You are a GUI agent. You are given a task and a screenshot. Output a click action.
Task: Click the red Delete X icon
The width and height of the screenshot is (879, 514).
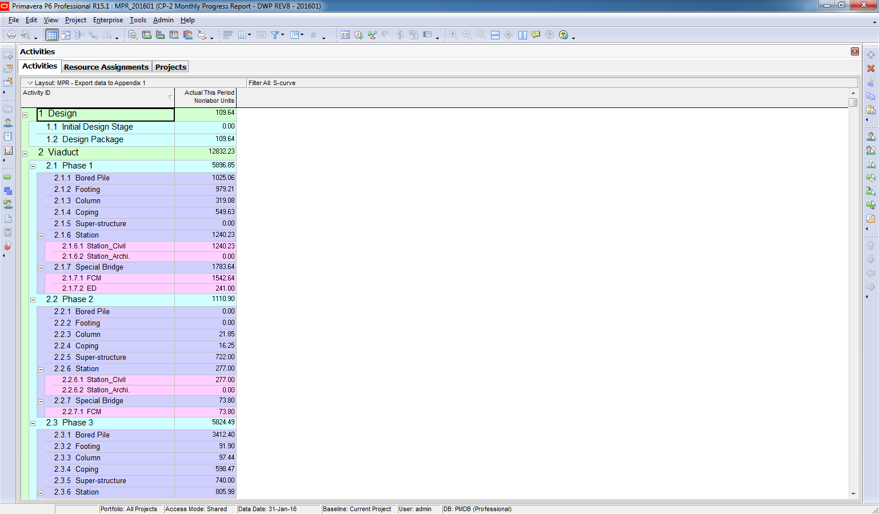point(870,69)
